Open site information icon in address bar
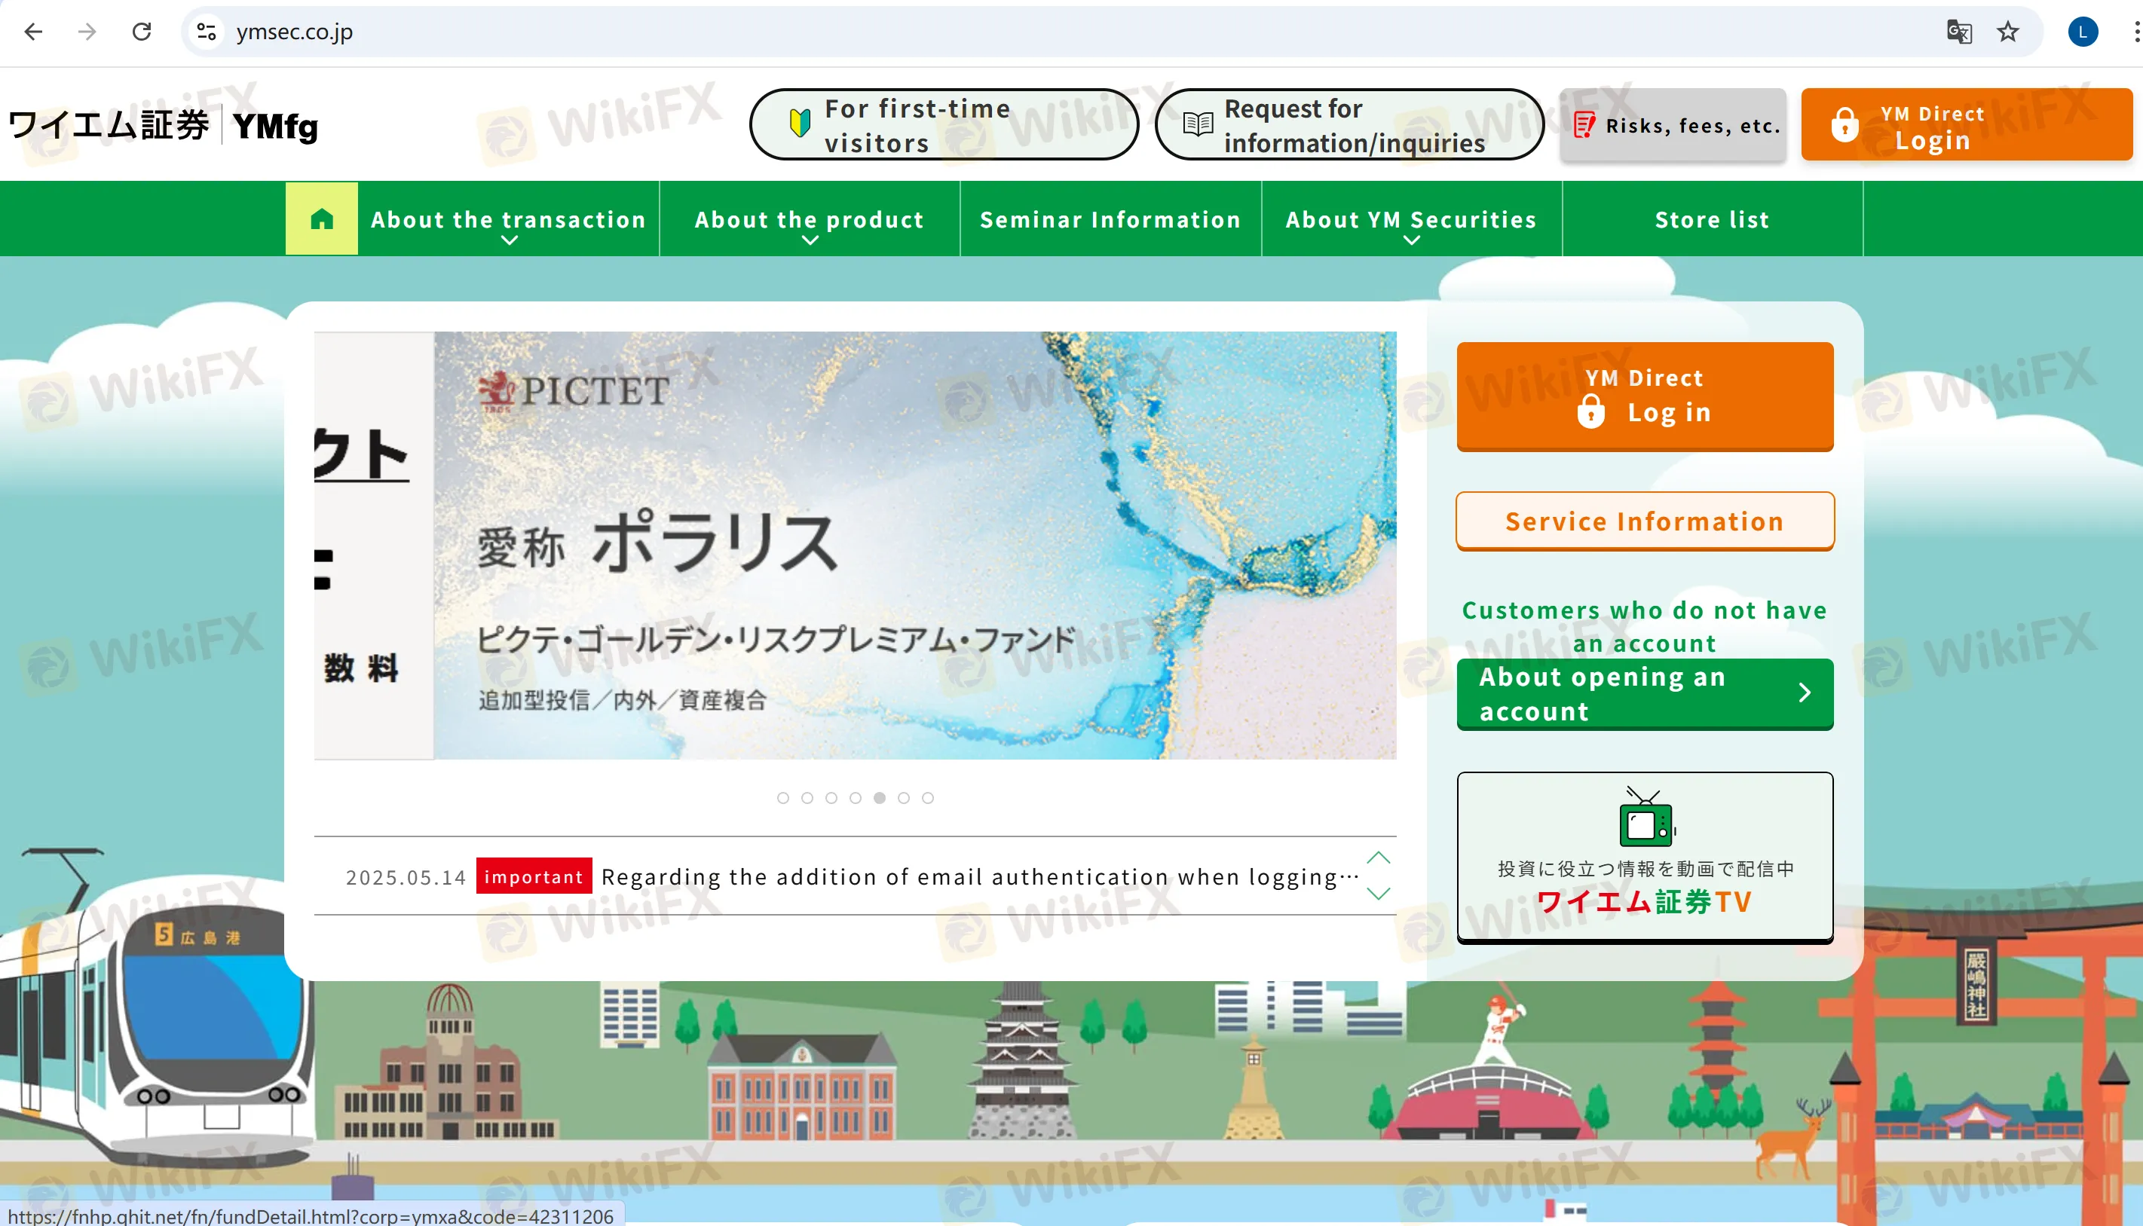Screen dimensions: 2143x1226 [x=207, y=32]
